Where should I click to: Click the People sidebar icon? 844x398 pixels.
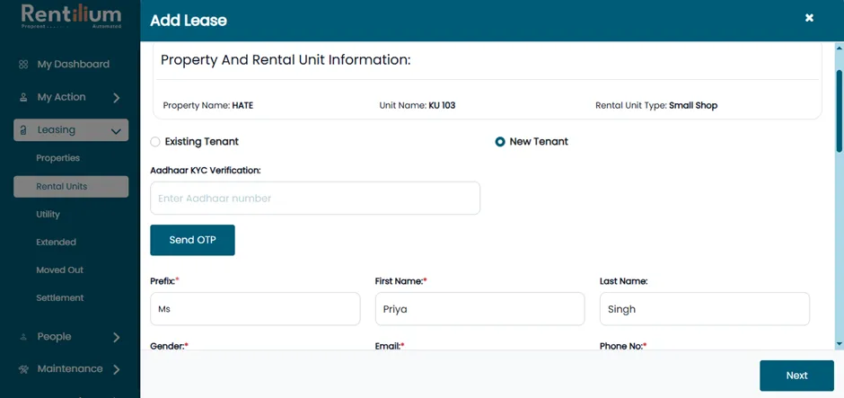[x=23, y=337]
